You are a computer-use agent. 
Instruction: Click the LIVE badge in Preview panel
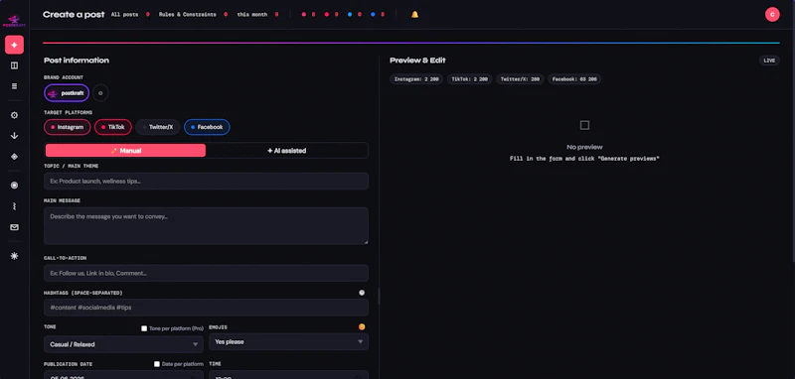[769, 61]
